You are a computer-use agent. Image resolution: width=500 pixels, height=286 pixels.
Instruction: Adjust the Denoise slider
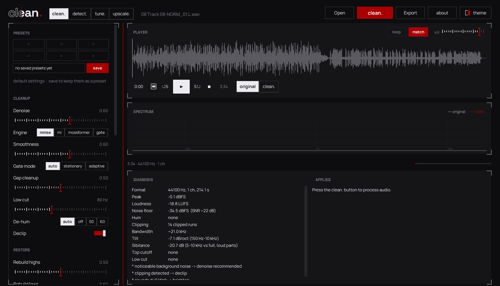[61, 120]
